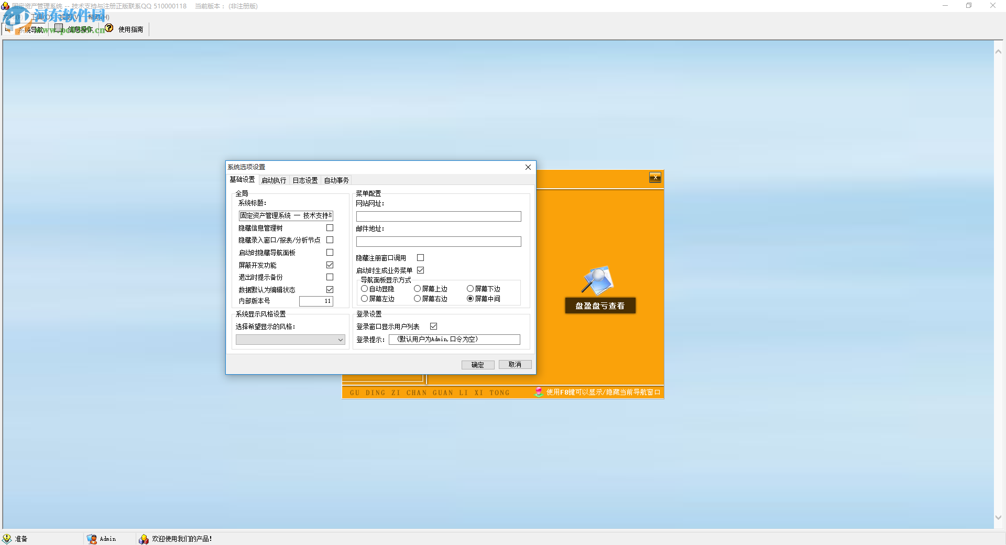Image resolution: width=1006 pixels, height=545 pixels.
Task: Click the colored blocks icon in status bar
Action: [144, 539]
